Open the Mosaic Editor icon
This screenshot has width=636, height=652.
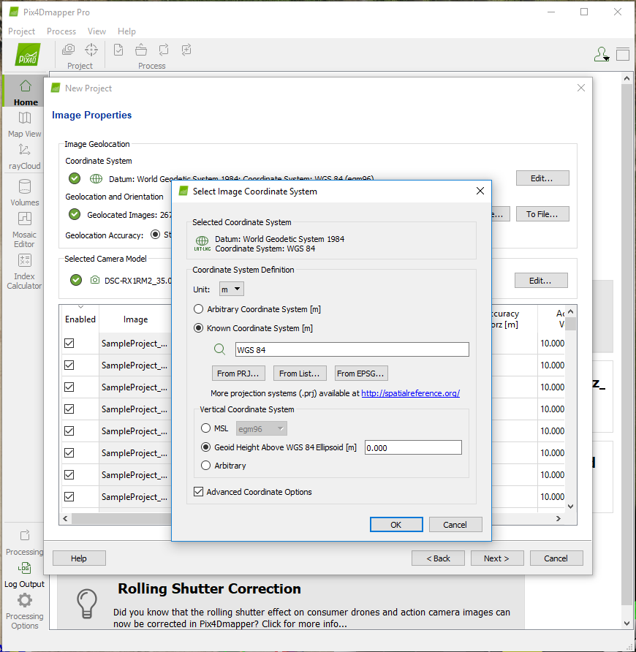[25, 219]
